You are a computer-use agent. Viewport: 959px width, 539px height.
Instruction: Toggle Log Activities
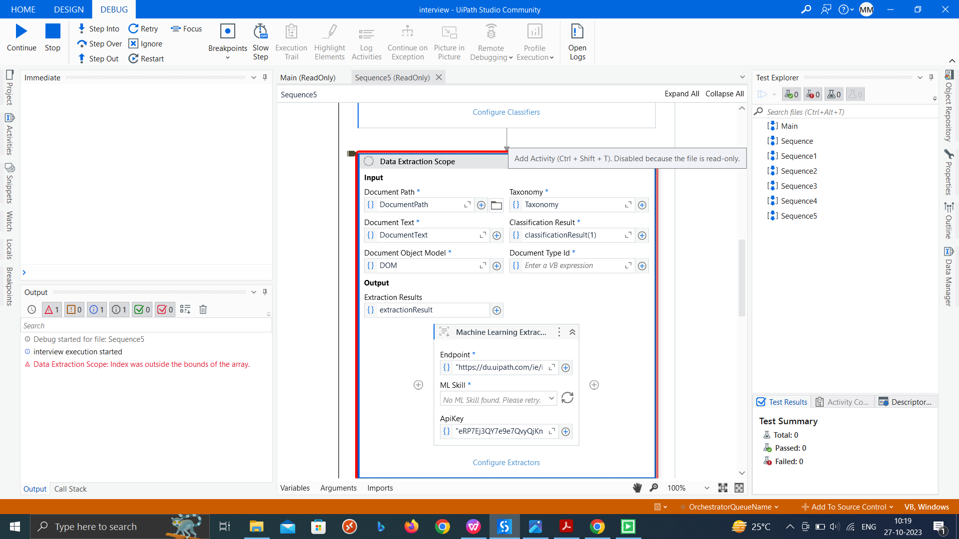366,42
